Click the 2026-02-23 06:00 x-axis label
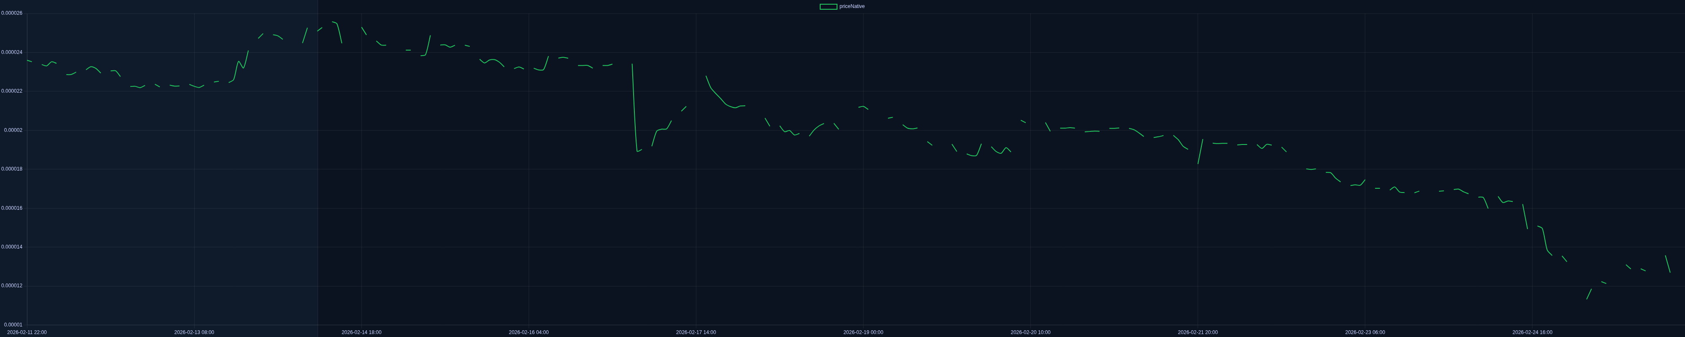Screen dimensions: 1685x337 pyautogui.click(x=1365, y=332)
